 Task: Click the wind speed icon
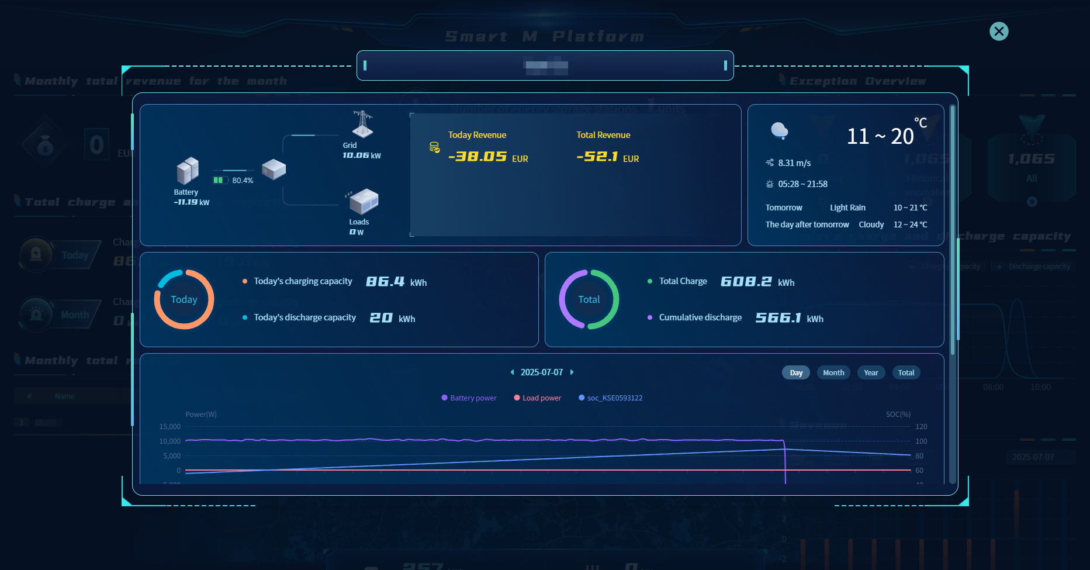(x=770, y=163)
